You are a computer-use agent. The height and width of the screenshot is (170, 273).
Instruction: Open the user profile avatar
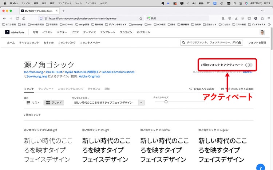pos(262,32)
